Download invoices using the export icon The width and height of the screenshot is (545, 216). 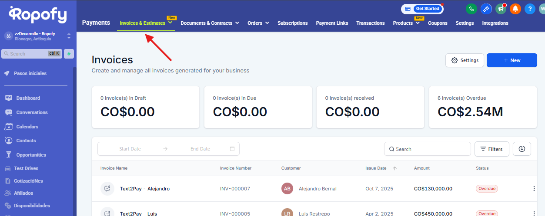click(x=522, y=149)
